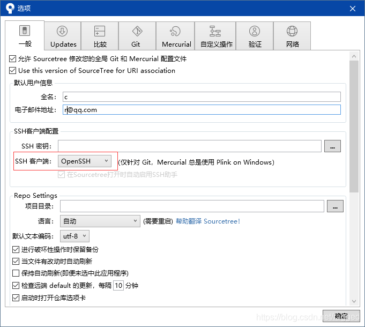Enable 保持自动刷新 checkbox

(16, 273)
